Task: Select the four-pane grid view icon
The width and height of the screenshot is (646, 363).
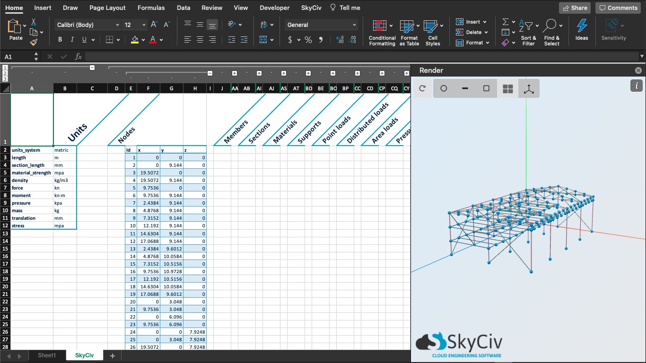Action: tap(507, 88)
